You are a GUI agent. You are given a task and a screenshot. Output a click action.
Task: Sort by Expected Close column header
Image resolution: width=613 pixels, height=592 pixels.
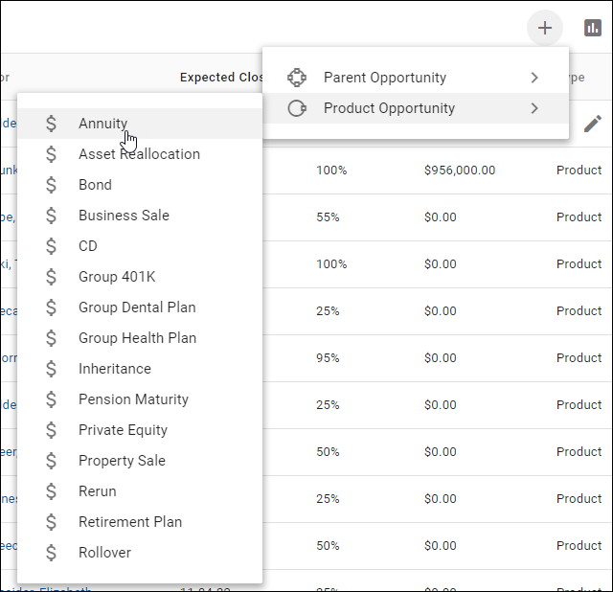point(222,78)
